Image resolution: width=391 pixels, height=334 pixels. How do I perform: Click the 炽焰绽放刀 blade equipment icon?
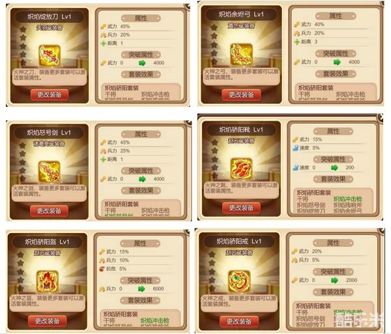point(50,55)
